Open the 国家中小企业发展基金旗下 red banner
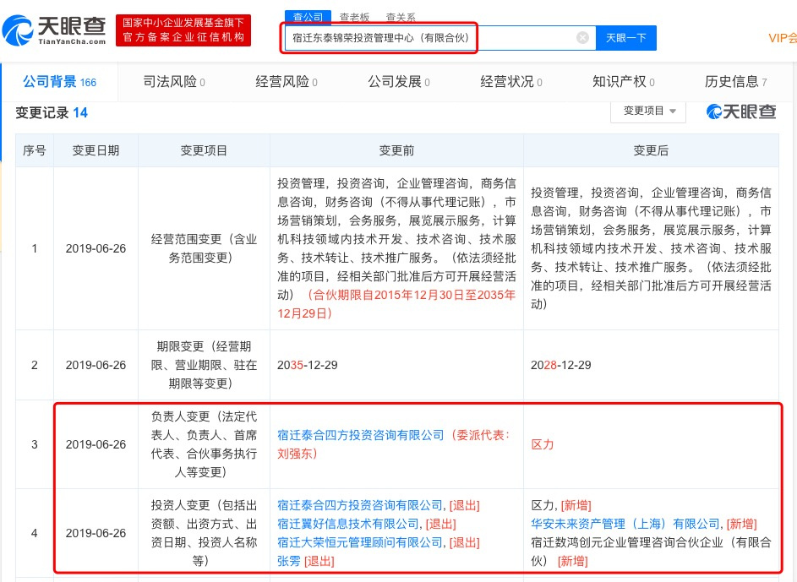 tap(183, 30)
